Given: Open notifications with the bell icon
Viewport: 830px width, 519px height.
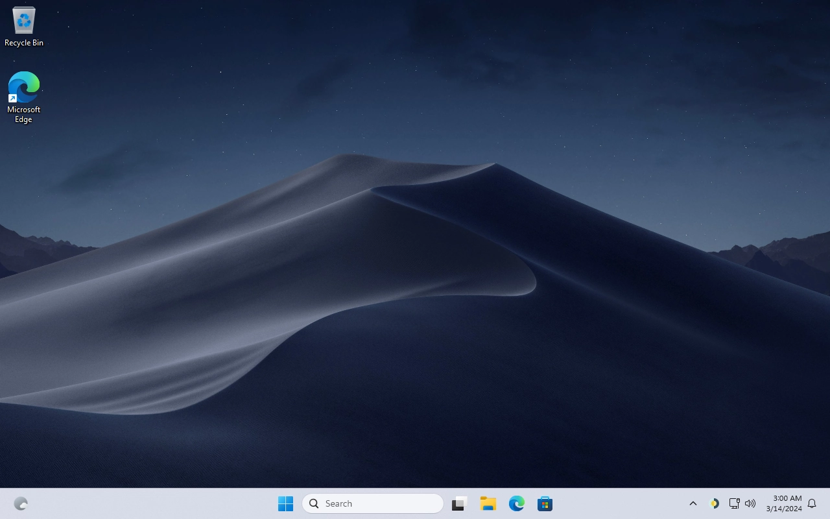Looking at the screenshot, I should point(812,503).
